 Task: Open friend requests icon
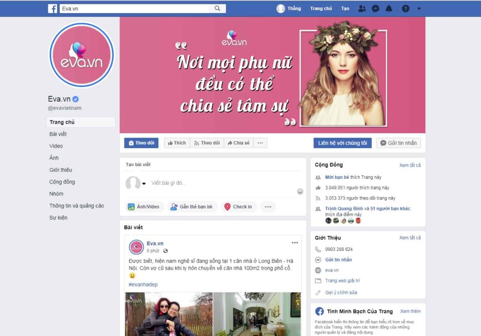pos(362,8)
